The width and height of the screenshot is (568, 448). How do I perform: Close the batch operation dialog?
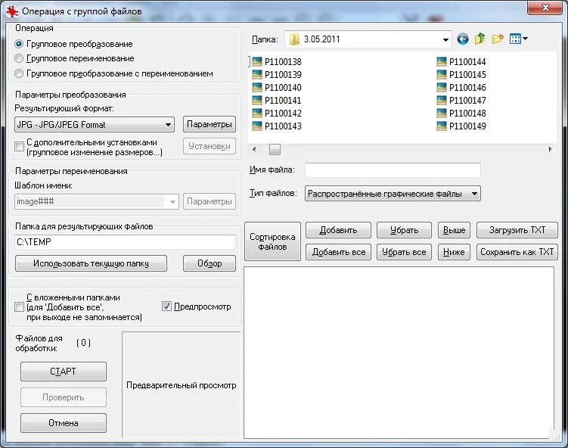pos(545,8)
